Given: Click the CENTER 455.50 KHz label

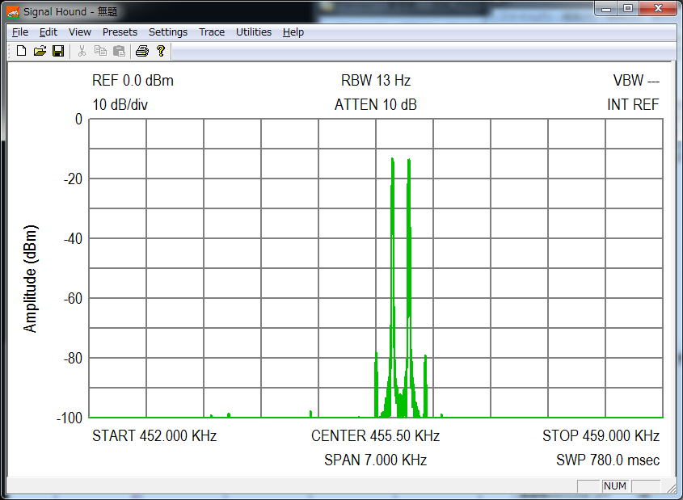Looking at the screenshot, I should 376,435.
